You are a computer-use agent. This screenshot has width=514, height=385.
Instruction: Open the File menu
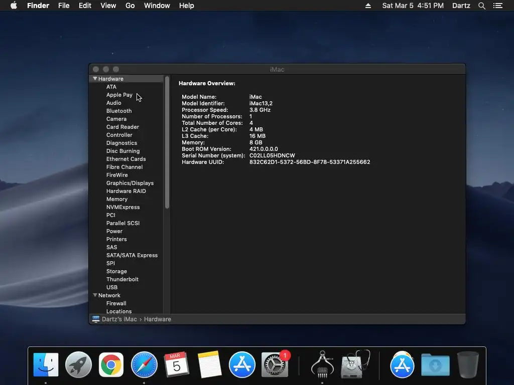click(x=64, y=6)
